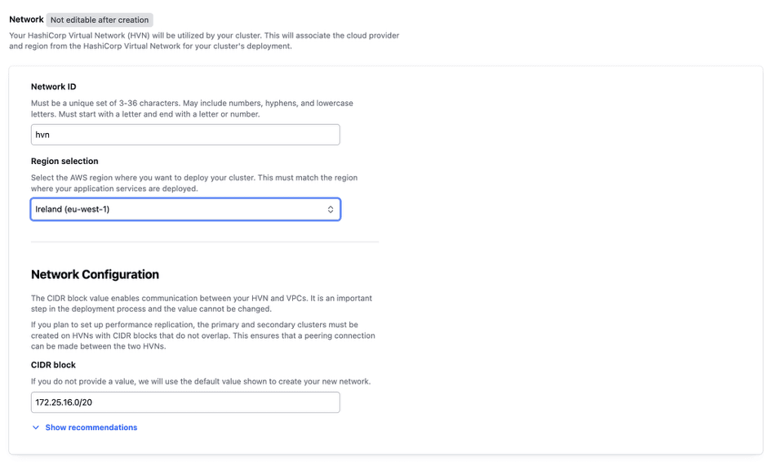
Task: Expand the chevron beside Show recommendations
Action: point(36,428)
